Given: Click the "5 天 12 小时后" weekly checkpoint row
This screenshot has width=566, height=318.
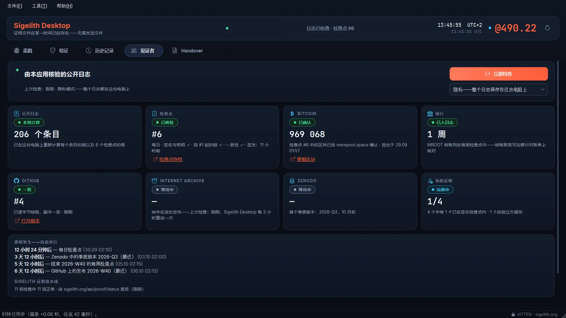Looking at the screenshot, I should pyautogui.click(x=79, y=264).
